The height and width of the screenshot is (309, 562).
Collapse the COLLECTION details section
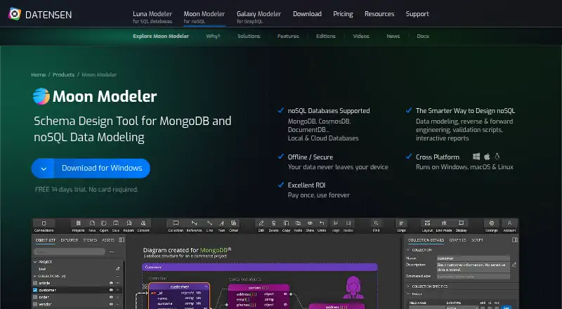click(x=408, y=250)
